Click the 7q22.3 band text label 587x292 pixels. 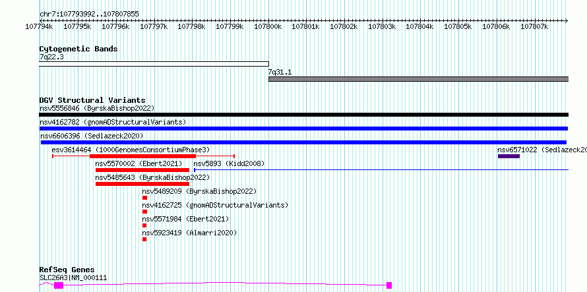pos(51,57)
